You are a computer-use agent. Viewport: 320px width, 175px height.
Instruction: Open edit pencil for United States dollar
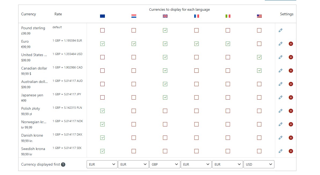(x=280, y=57)
